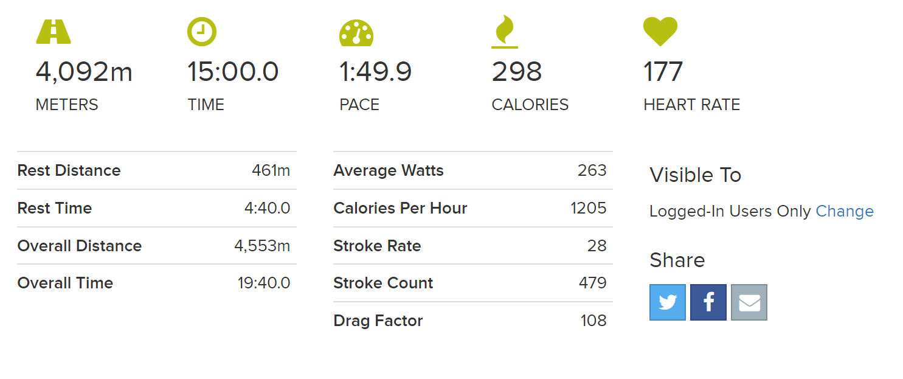Click the heart icon above Heart Rate

tap(660, 32)
